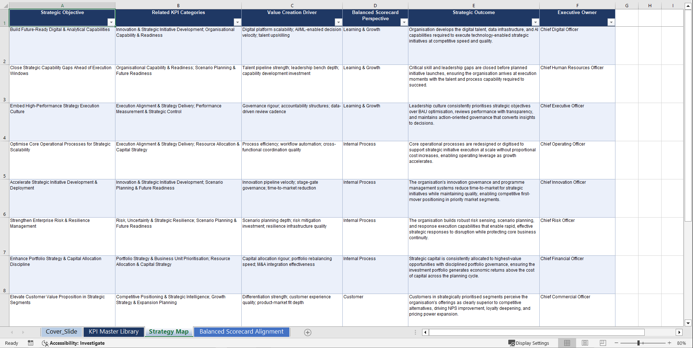Select row 2 header
693x348 pixels.
(x=4, y=45)
